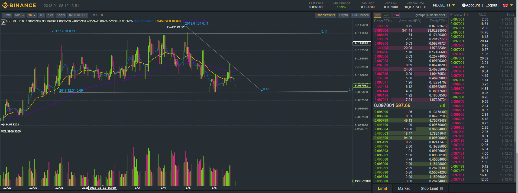Select buy order at price 0.095880
The image size is (518, 193).
tap(410, 181)
